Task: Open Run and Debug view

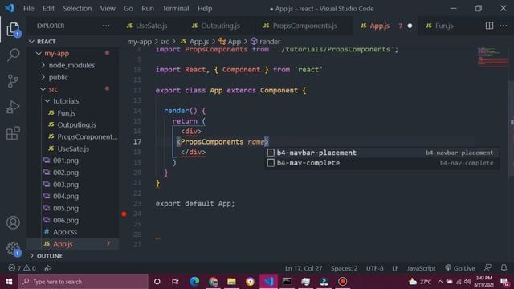Action: 13,107
